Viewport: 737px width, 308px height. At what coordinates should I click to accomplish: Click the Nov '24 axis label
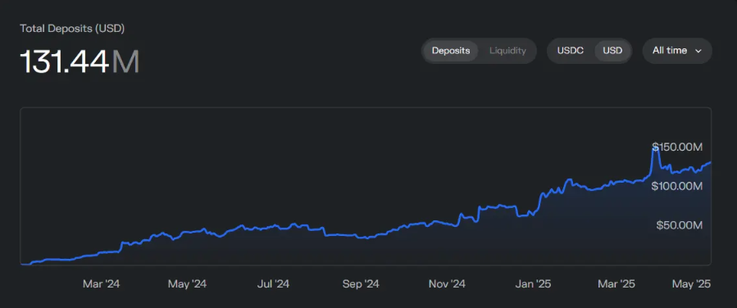(x=447, y=284)
